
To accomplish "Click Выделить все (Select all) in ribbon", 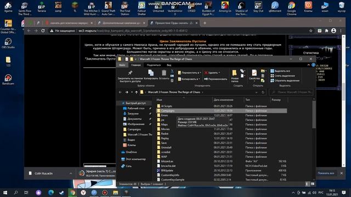I will tap(280, 71).
